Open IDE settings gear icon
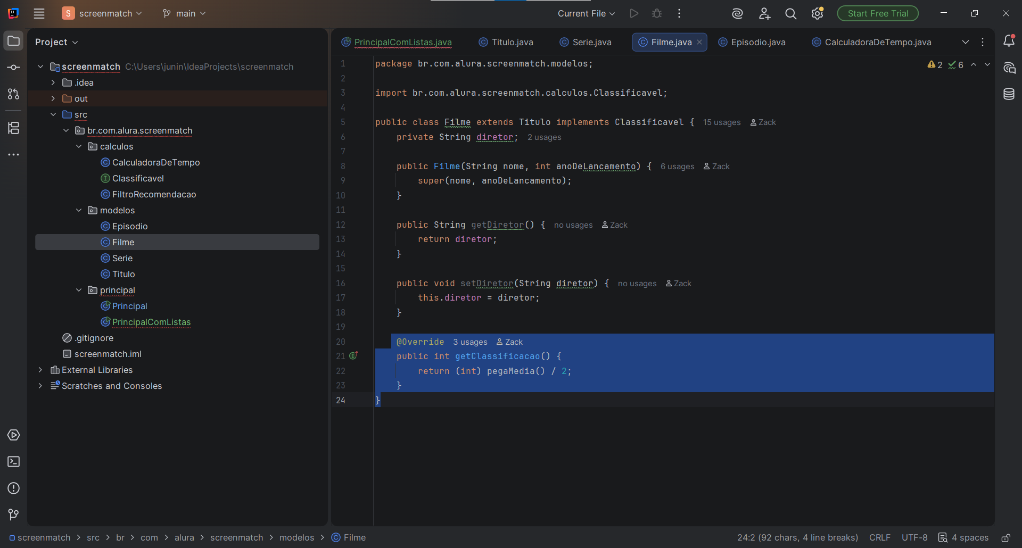1022x548 pixels. (817, 14)
